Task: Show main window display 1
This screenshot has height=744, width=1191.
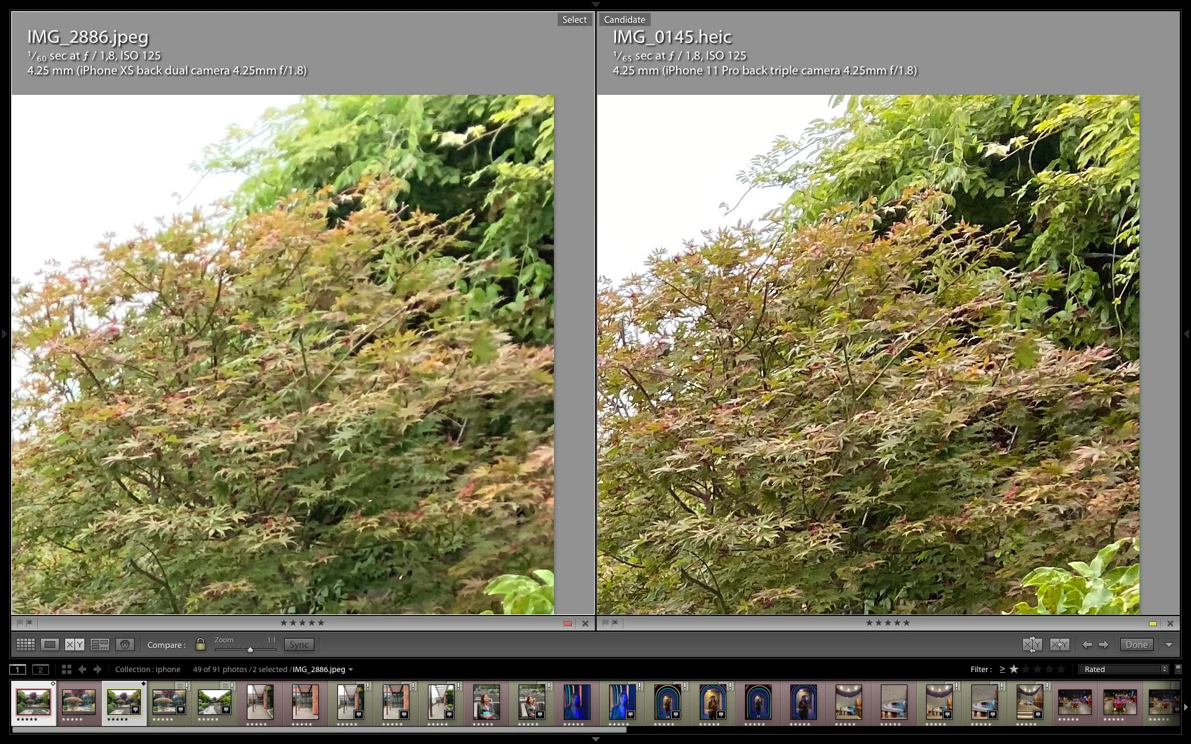Action: tap(18, 669)
